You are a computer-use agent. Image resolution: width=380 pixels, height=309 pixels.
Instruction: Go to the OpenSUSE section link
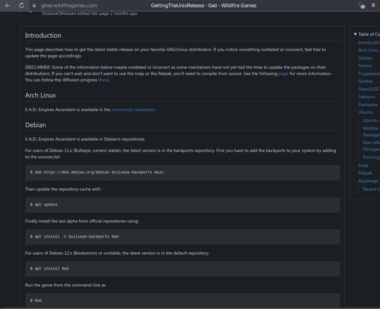pyautogui.click(x=368, y=89)
